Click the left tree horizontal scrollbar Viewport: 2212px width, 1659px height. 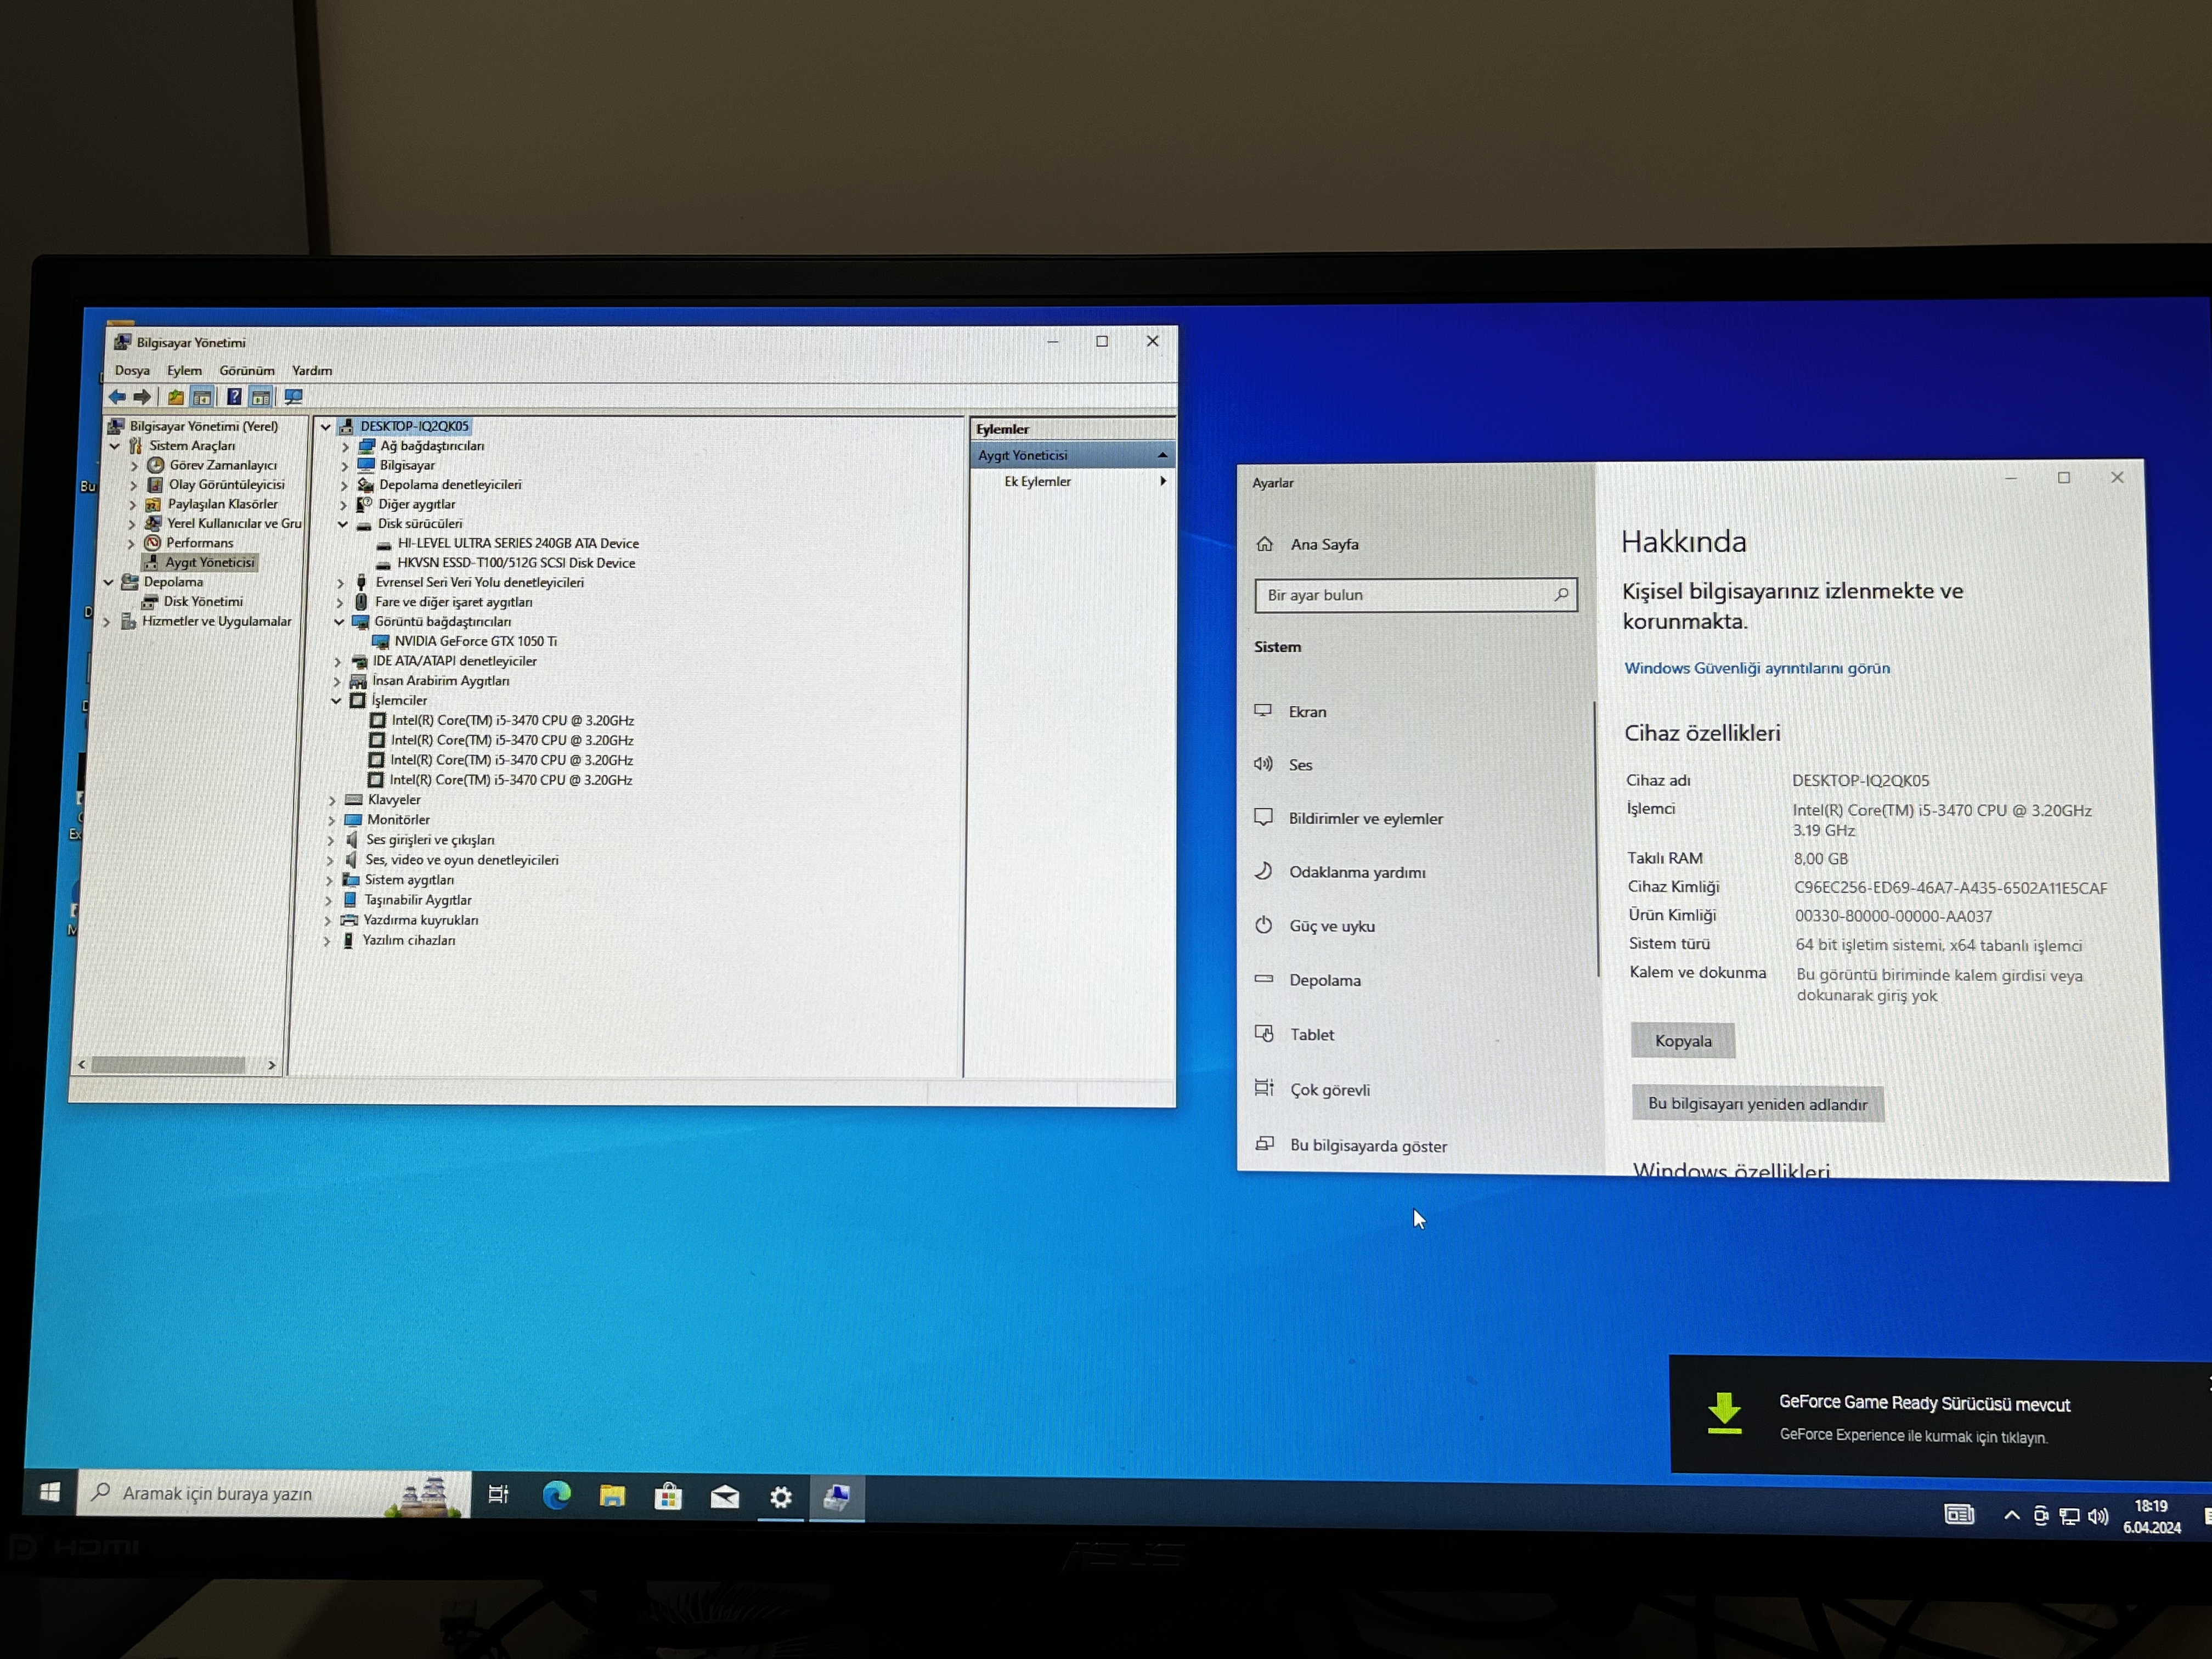click(168, 1066)
